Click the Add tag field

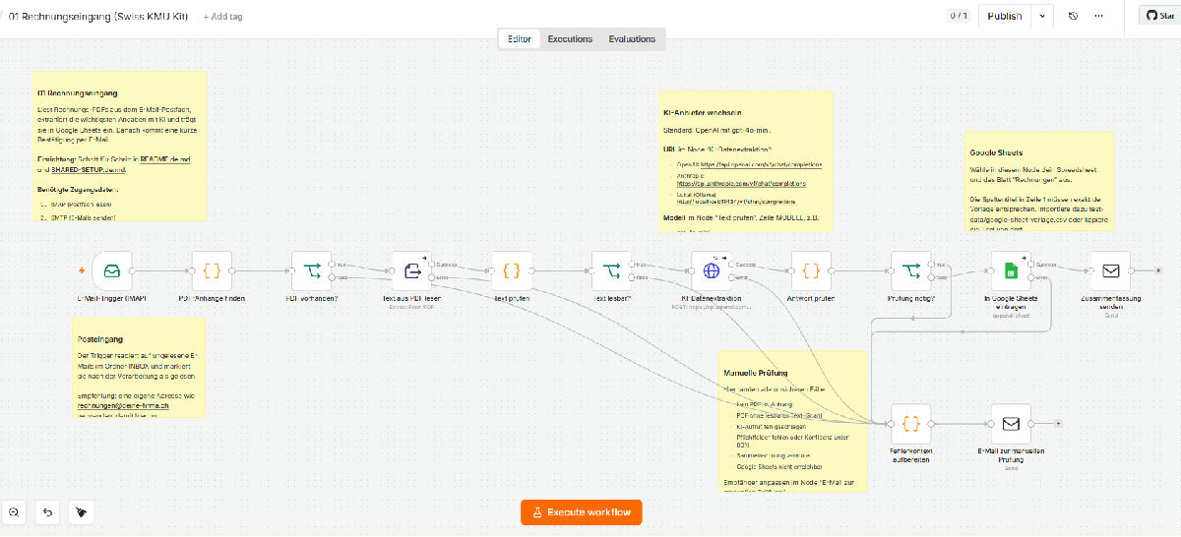pos(223,17)
